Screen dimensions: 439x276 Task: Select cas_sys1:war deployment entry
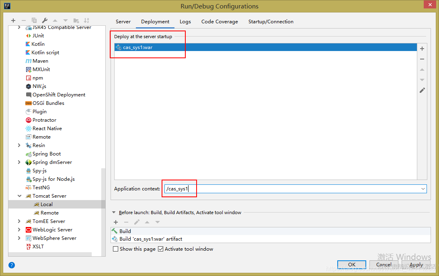(265, 47)
